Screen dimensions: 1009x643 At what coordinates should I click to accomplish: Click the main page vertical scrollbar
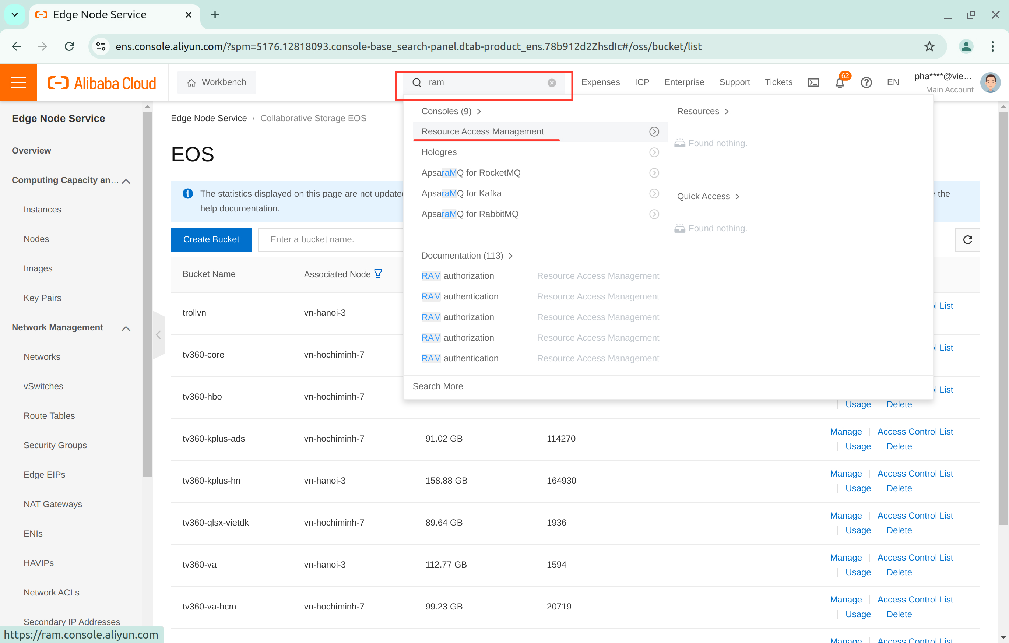click(x=1003, y=319)
